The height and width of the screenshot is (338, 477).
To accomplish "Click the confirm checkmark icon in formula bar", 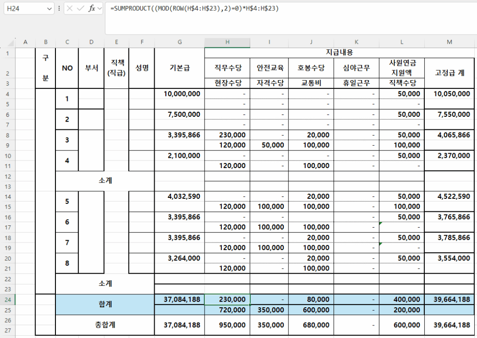I will click(x=80, y=8).
